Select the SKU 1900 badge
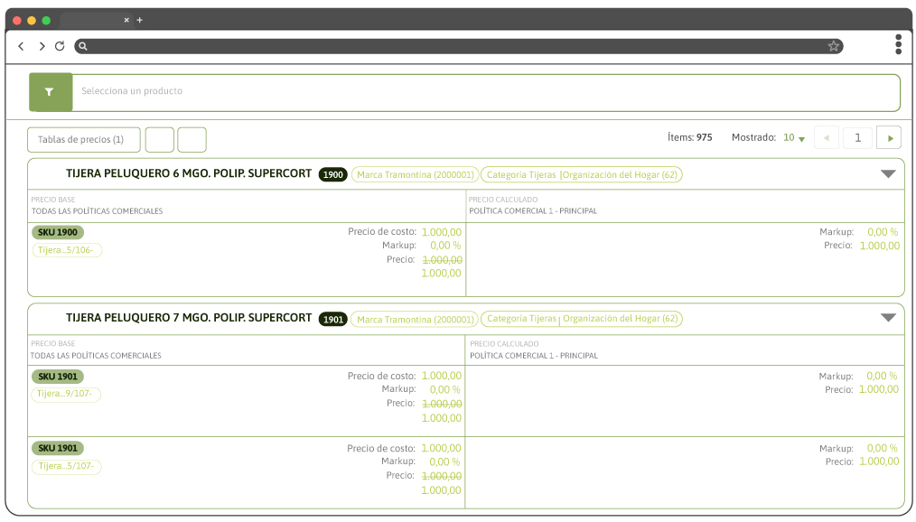Image resolution: width=916 pixels, height=522 pixels. pyautogui.click(x=58, y=233)
